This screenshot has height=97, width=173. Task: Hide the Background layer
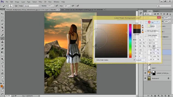pyautogui.click(x=145, y=78)
